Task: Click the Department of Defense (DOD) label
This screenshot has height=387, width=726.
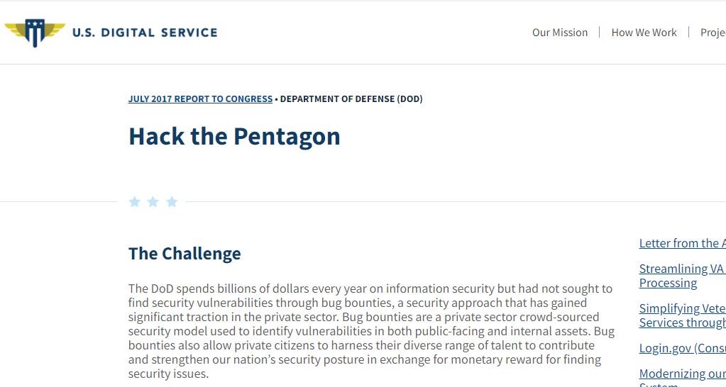Action: point(351,99)
